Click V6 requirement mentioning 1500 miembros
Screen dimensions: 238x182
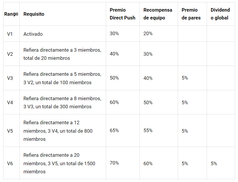pos(59,163)
